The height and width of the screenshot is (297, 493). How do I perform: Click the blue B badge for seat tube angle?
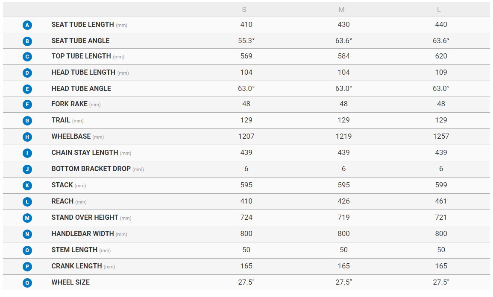coord(27,41)
